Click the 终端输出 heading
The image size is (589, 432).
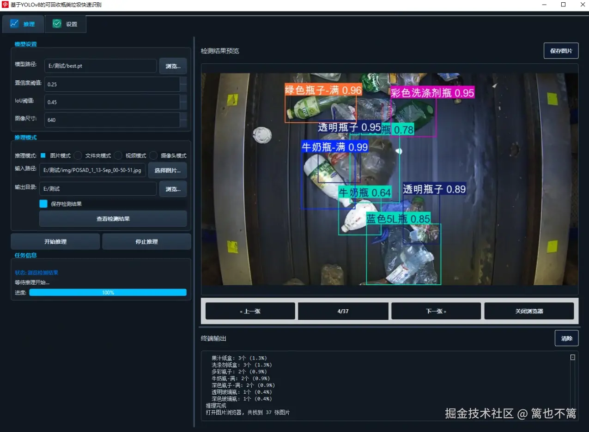pos(213,338)
